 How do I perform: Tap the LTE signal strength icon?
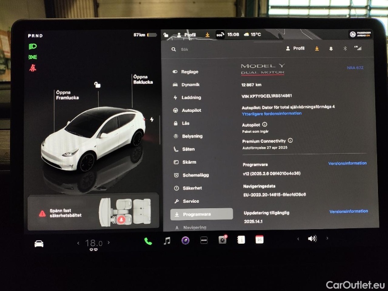click(x=358, y=48)
